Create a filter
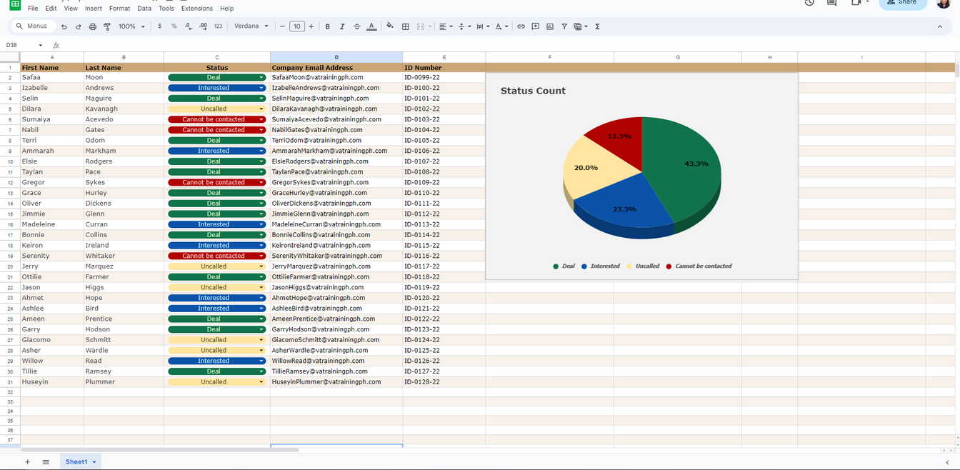 coord(564,26)
